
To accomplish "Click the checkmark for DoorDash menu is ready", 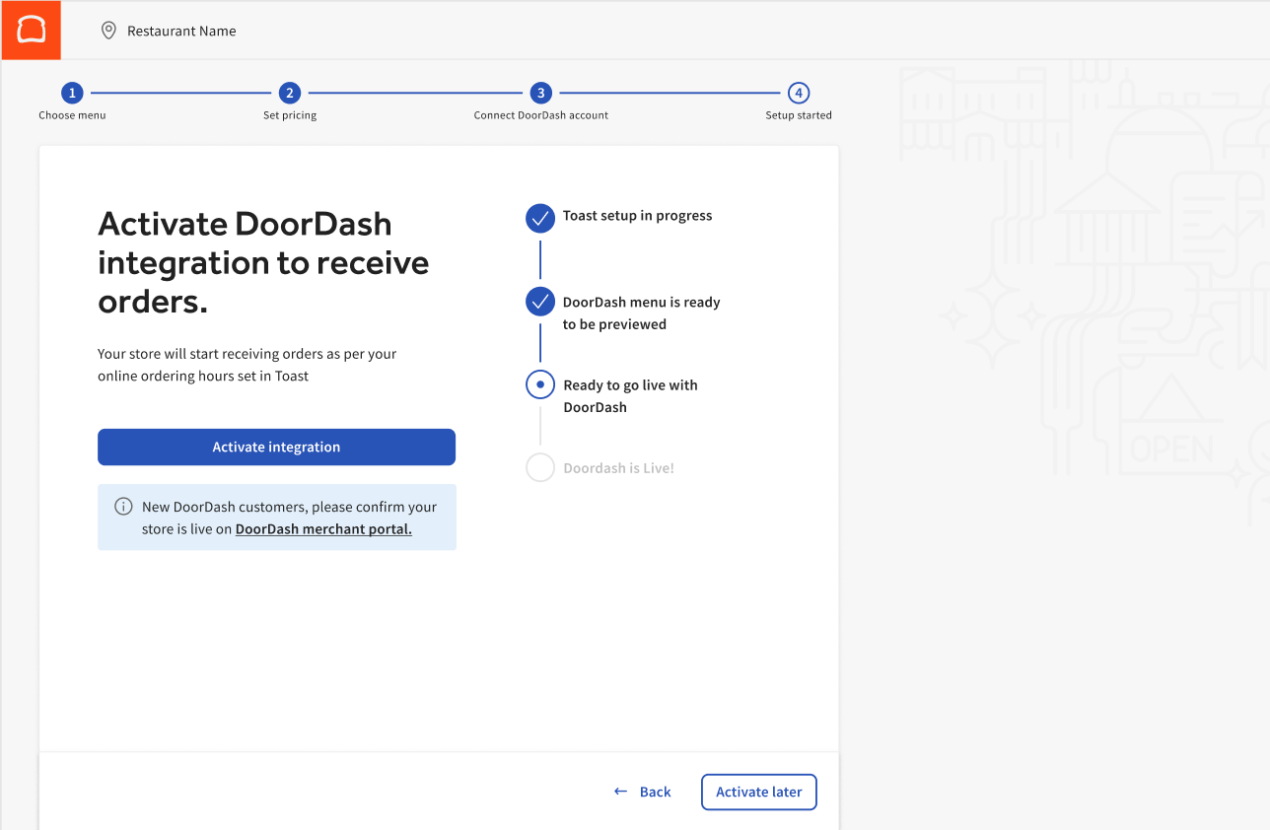I will tap(540, 302).
